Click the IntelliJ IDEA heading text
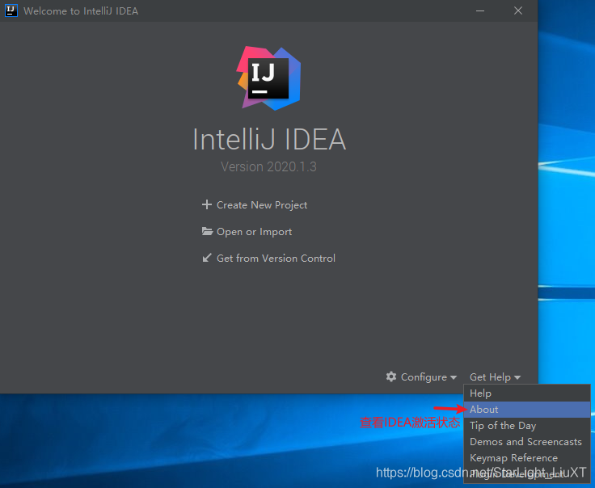Image resolution: width=595 pixels, height=488 pixels. [x=269, y=139]
